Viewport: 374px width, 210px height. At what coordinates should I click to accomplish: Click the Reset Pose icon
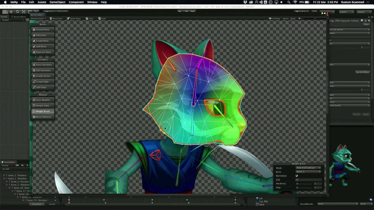[x=51, y=19]
